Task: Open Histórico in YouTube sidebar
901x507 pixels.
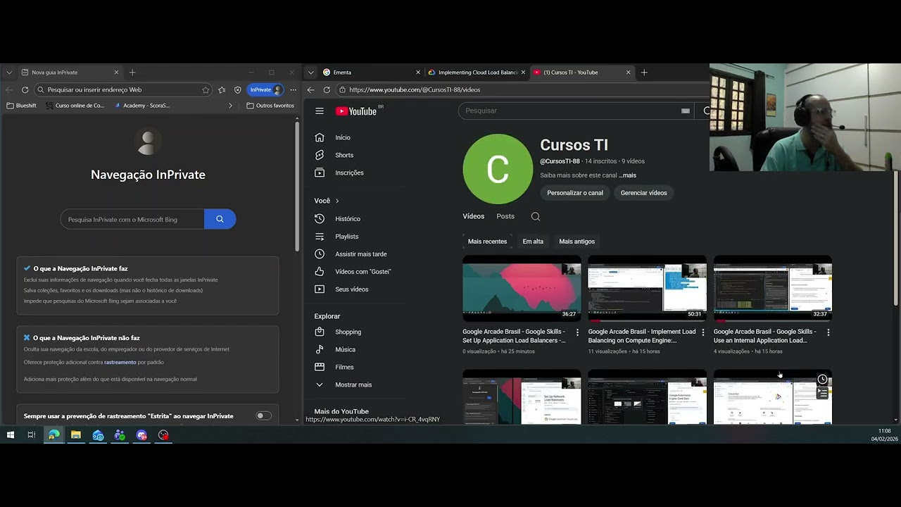Action: [x=348, y=219]
